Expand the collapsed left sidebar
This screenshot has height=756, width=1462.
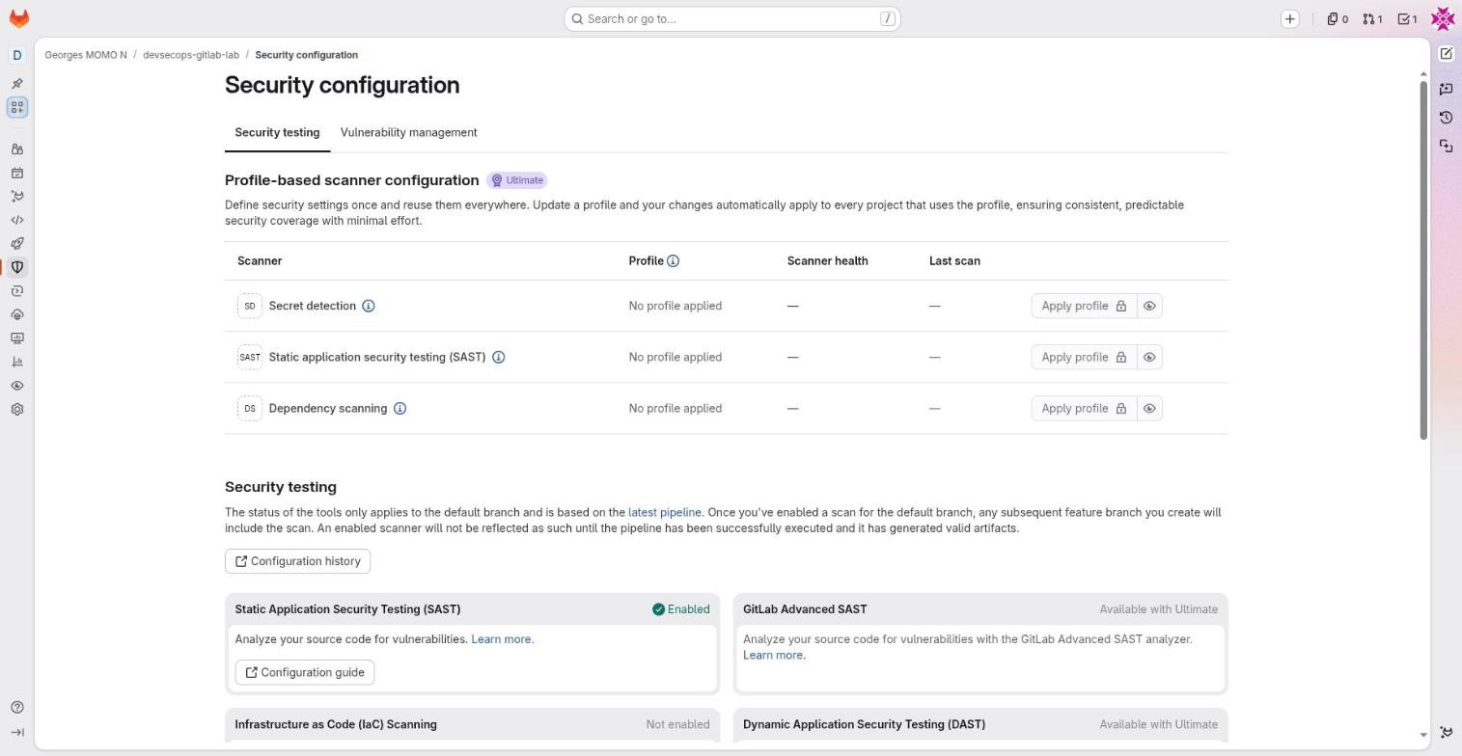[17, 733]
